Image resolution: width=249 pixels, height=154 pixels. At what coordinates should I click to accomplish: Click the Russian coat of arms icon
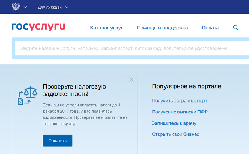tap(16, 7)
